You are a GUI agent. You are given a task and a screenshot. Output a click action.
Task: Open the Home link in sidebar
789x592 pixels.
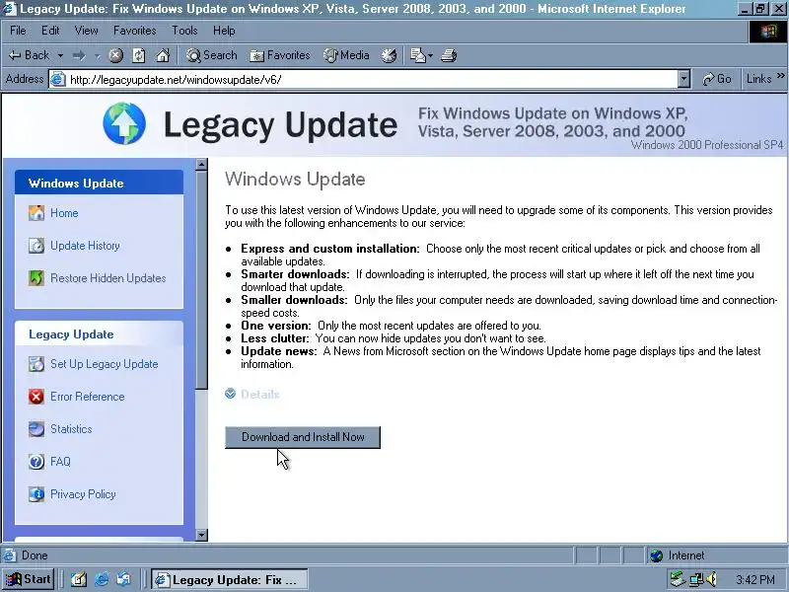tap(64, 213)
